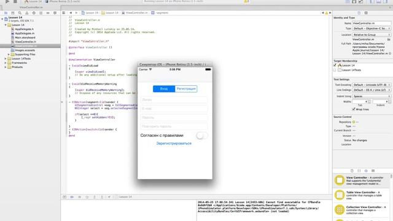Select the 'Вход' segment in simulator

[164, 88]
